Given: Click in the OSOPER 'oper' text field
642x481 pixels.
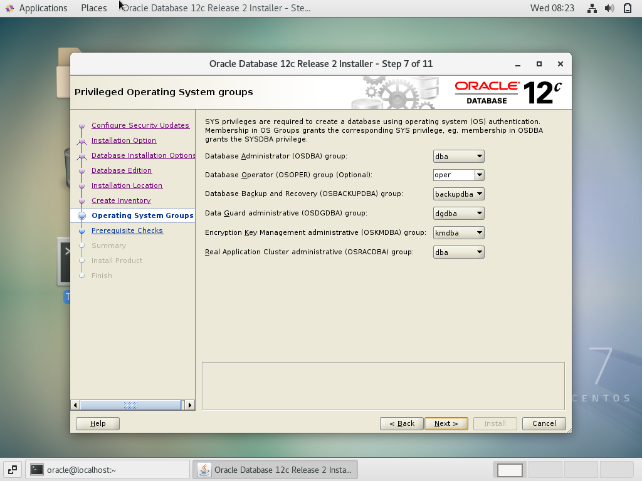Looking at the screenshot, I should click(454, 175).
